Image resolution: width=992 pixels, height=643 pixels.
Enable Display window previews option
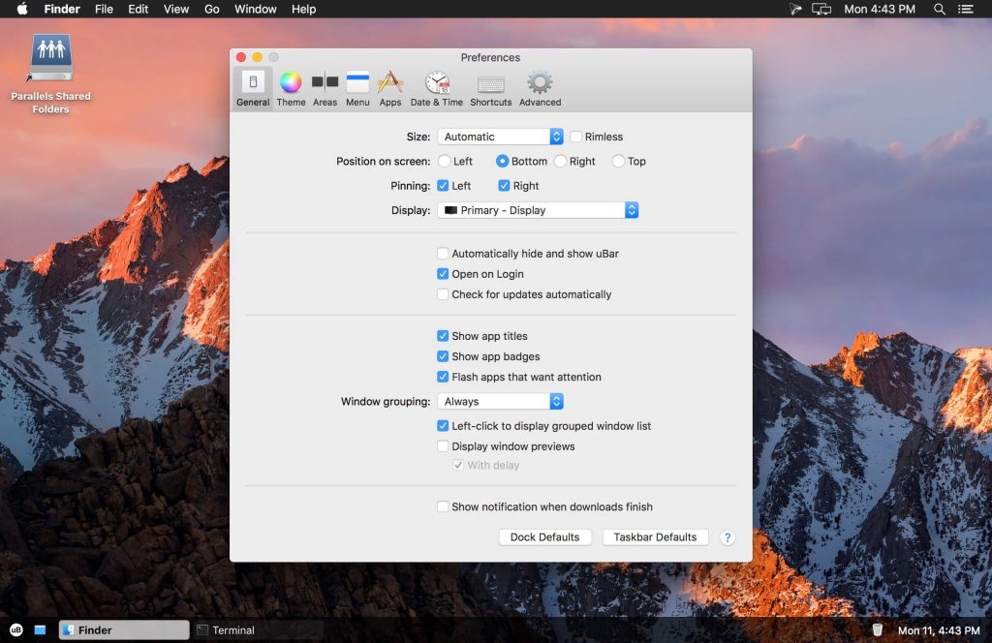pos(443,446)
